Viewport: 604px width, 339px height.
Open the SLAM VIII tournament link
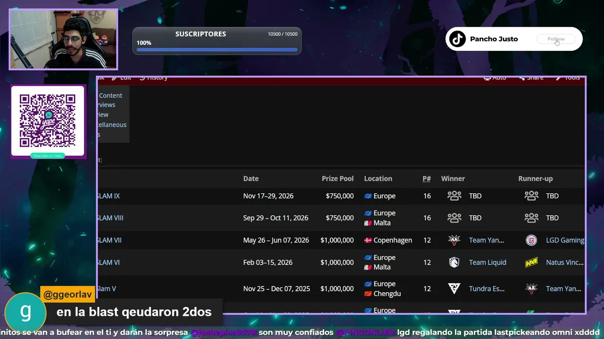(110, 218)
